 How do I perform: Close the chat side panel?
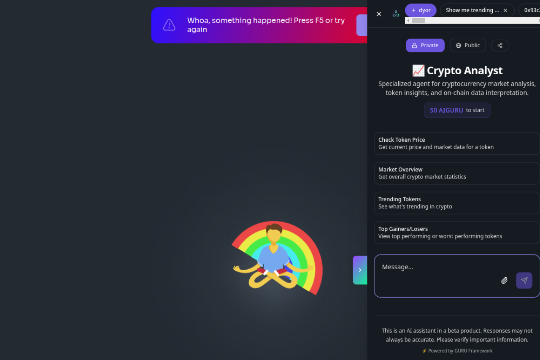[x=379, y=14]
